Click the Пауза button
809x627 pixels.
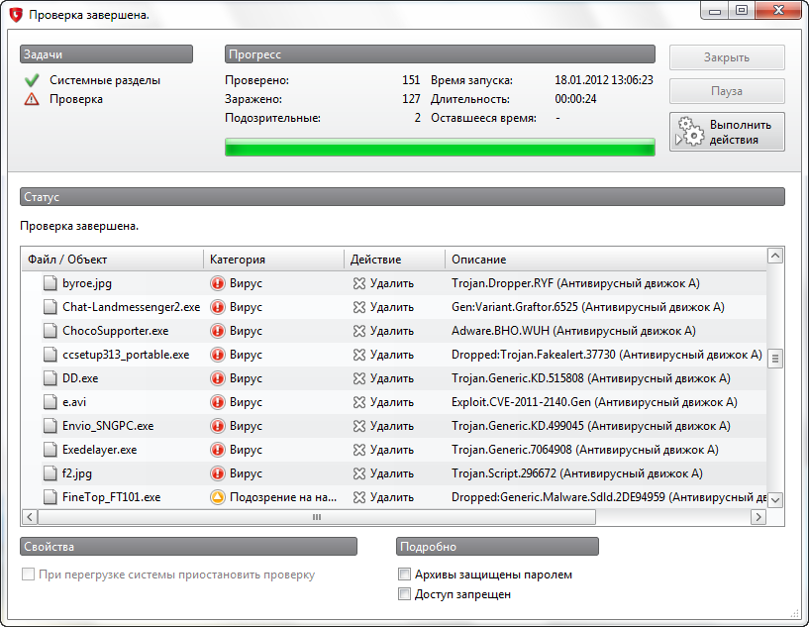[727, 91]
